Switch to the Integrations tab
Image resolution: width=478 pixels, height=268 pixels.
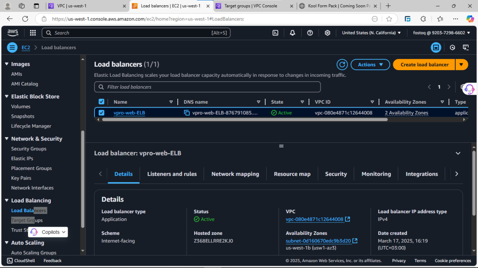[x=422, y=174]
